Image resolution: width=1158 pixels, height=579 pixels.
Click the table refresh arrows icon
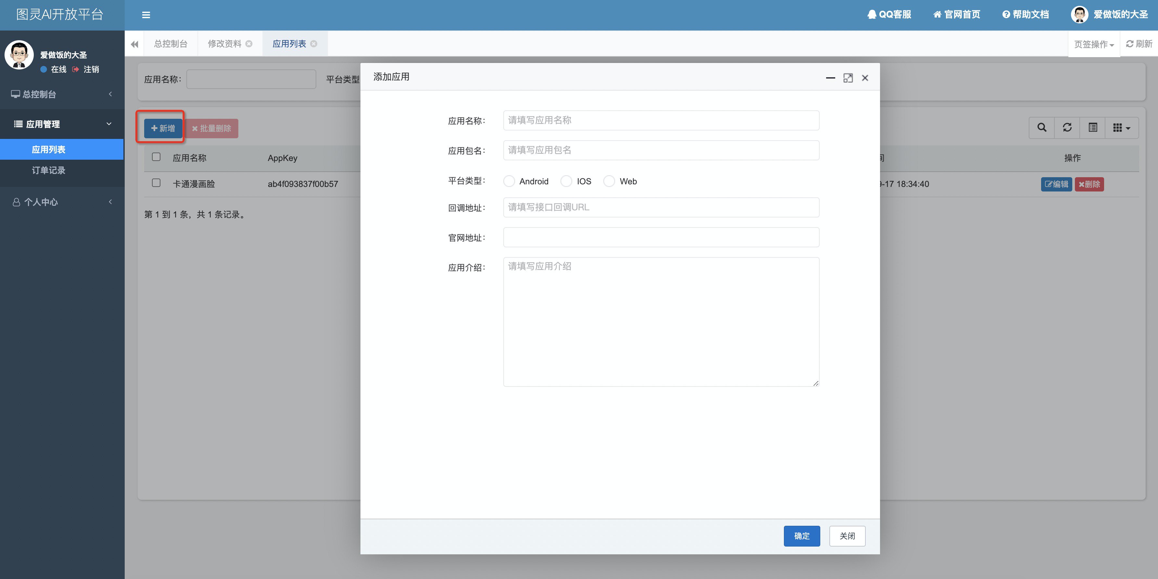tap(1067, 128)
